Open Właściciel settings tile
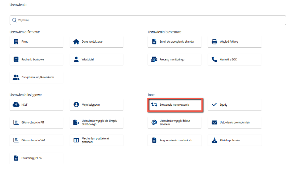This screenshot has height=176, width=289. tap(97, 59)
